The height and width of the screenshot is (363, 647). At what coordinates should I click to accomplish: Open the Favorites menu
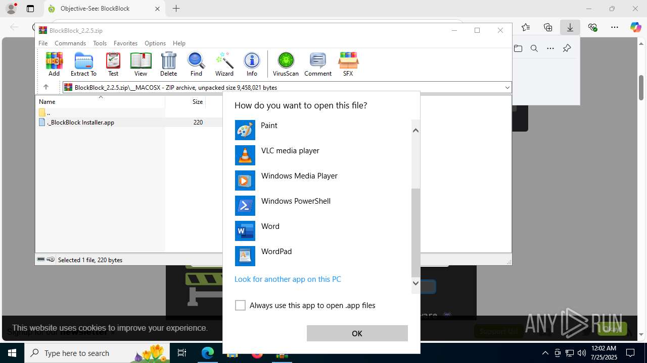coord(125,43)
